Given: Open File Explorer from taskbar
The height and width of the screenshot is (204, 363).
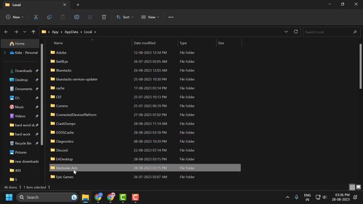Looking at the screenshot, I should click(86, 197).
